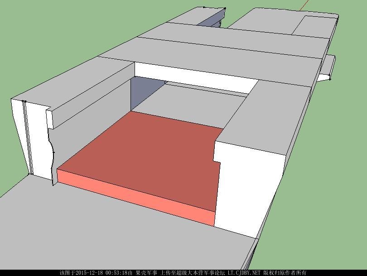The image size is (367, 276).
Task: Click the shaded recess at the top notch
Action: (211, 20)
